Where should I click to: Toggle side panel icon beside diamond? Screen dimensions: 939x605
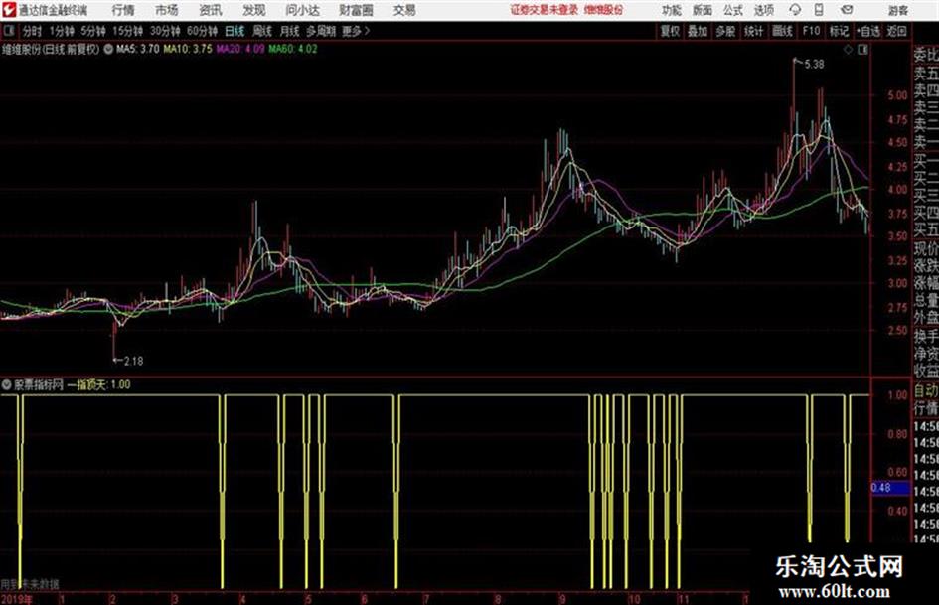coord(862,50)
